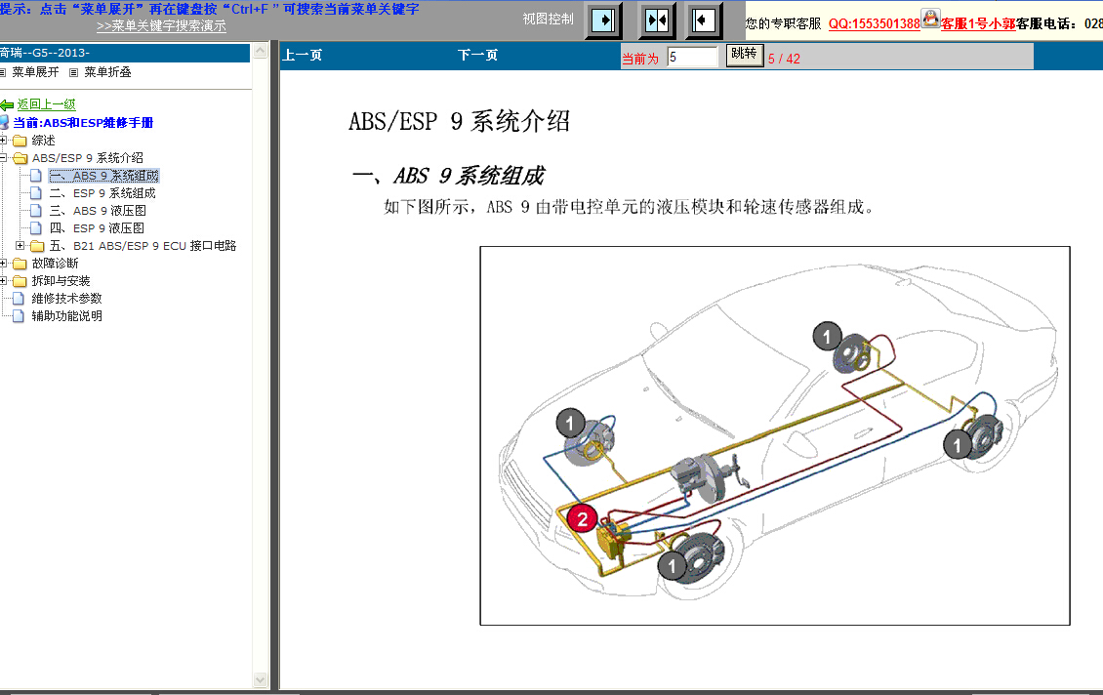The height and width of the screenshot is (695, 1103).
Task: Click the page icon beside 三、ABS 9 液压图
Action: 36,210
